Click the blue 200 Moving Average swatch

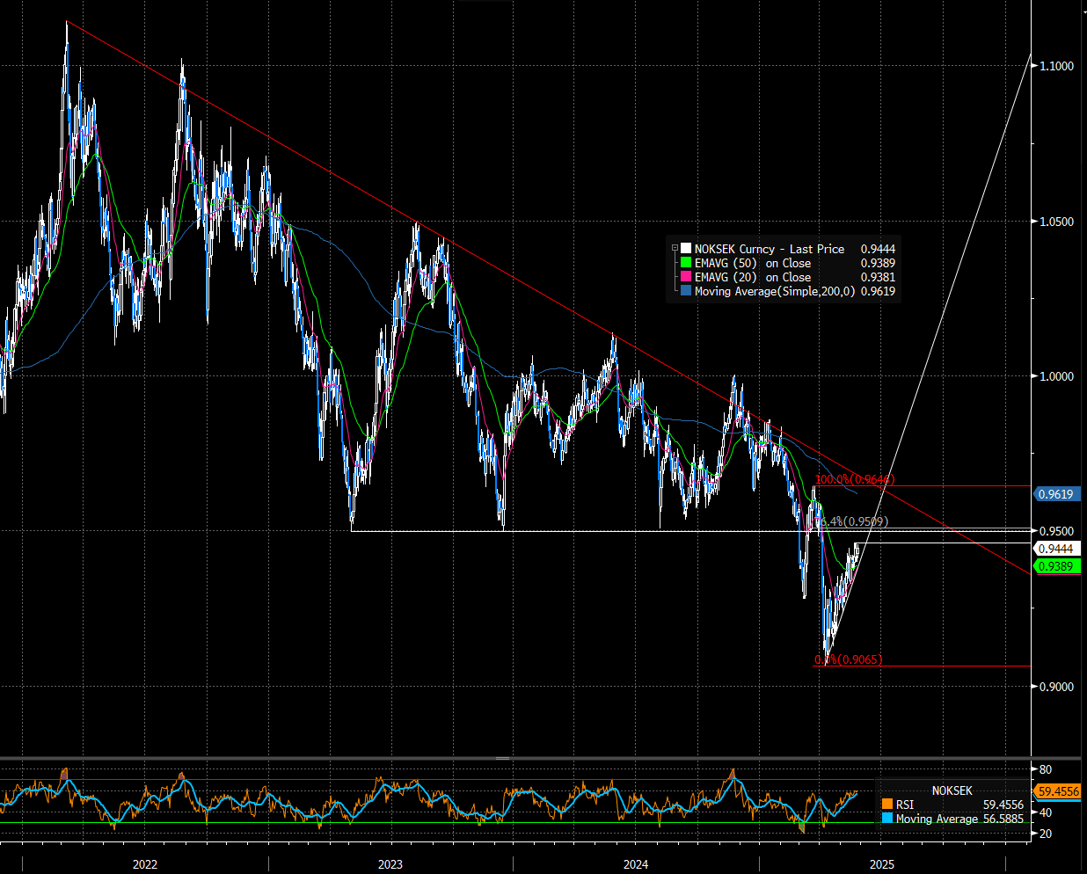coord(686,291)
